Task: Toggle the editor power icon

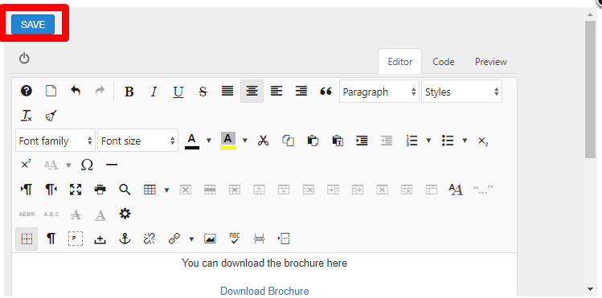Action: (24, 59)
